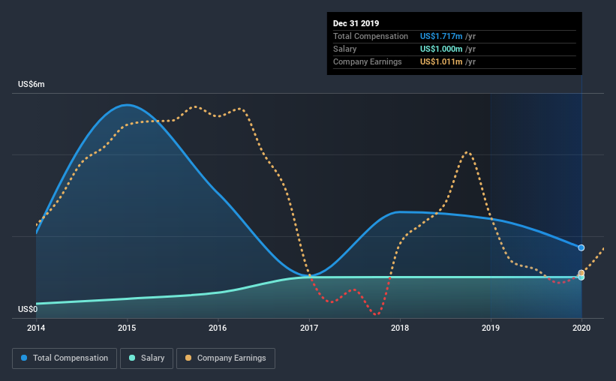Toggle the Salary legend button
Viewport: 616px width, 381px height.
(x=146, y=358)
